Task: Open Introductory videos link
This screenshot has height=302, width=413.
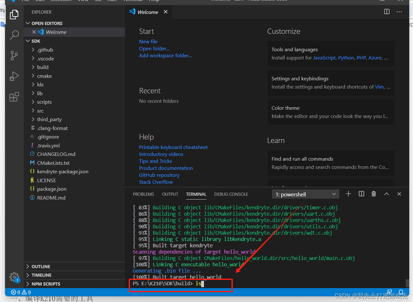Action: 161,154
